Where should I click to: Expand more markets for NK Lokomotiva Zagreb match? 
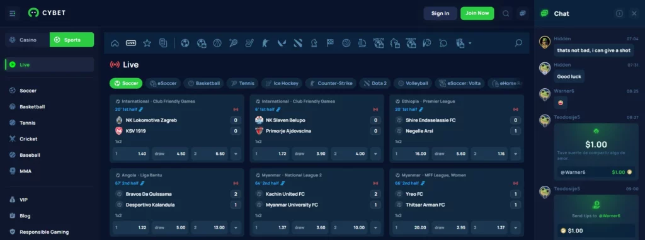[236, 154]
